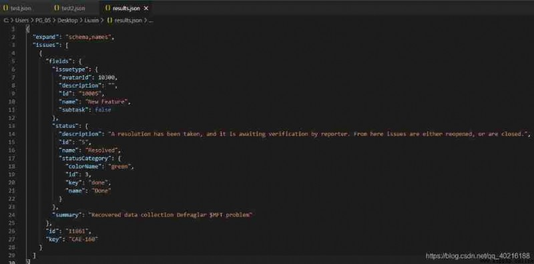Open the results.json breadcrumb item
This screenshot has height=264, width=534.
pos(128,21)
